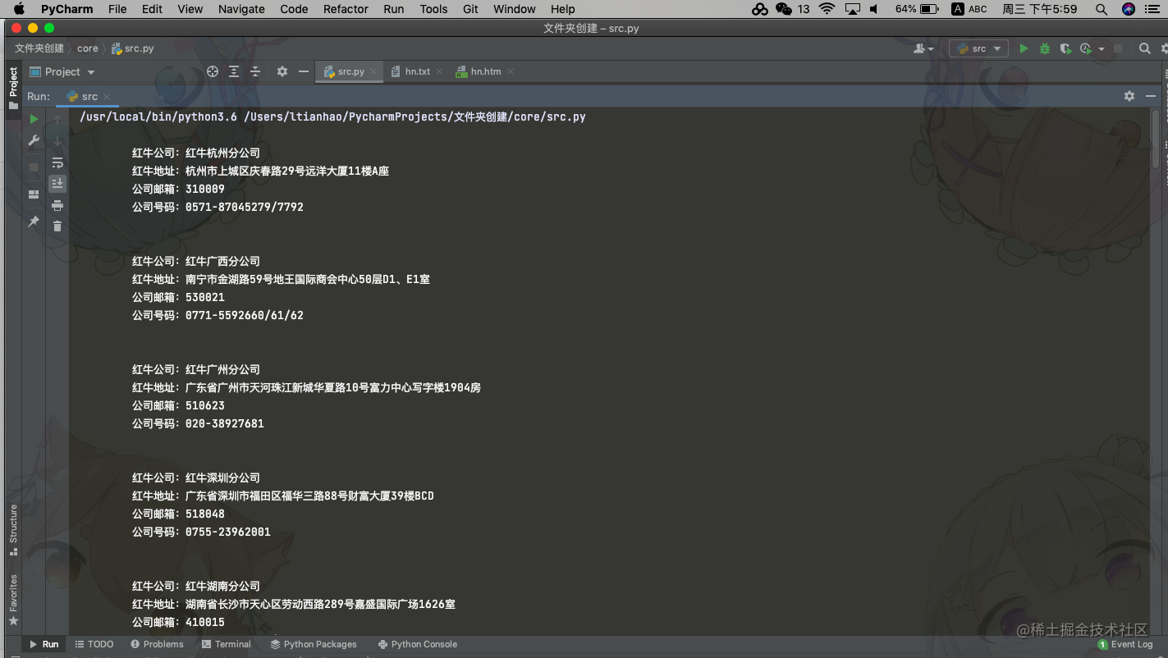
Task: Open the Python Packages tool window
Action: point(314,644)
